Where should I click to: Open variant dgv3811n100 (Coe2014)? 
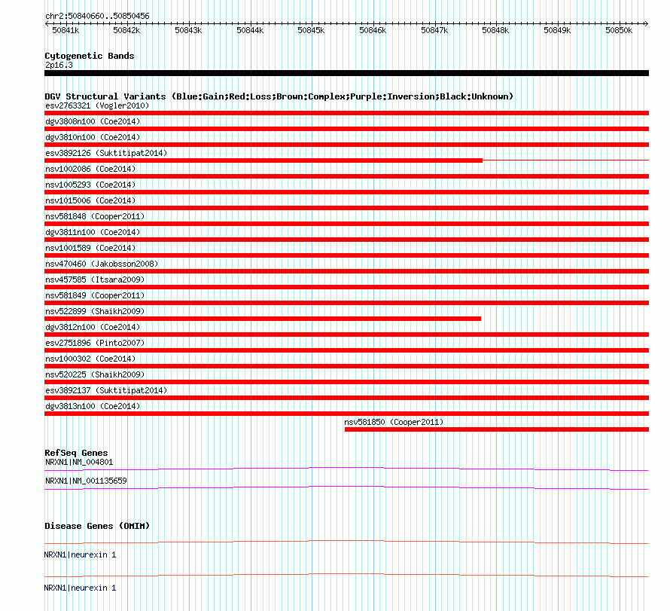(x=93, y=233)
